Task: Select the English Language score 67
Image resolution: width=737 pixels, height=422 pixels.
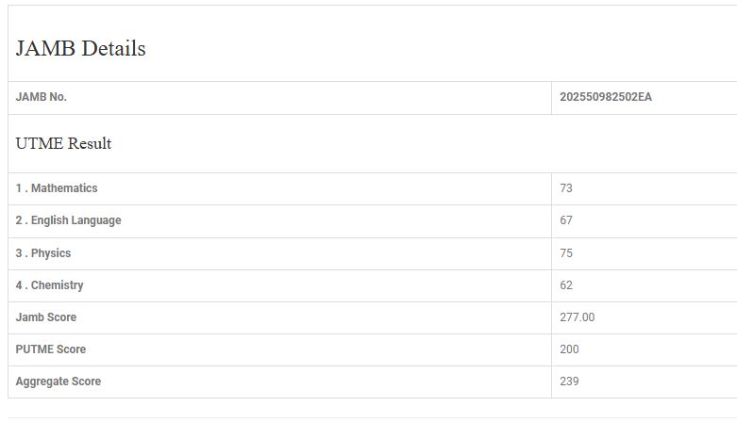Action: point(566,220)
